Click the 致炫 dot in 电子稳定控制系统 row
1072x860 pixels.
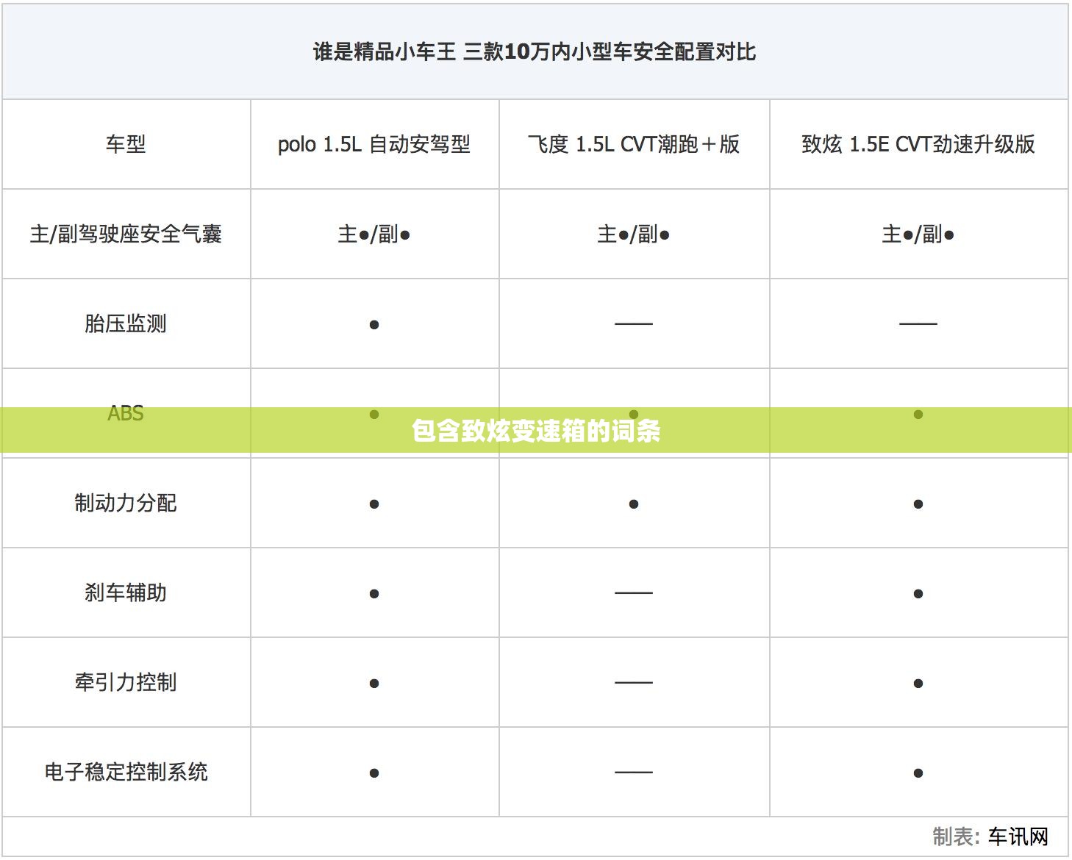(x=918, y=773)
